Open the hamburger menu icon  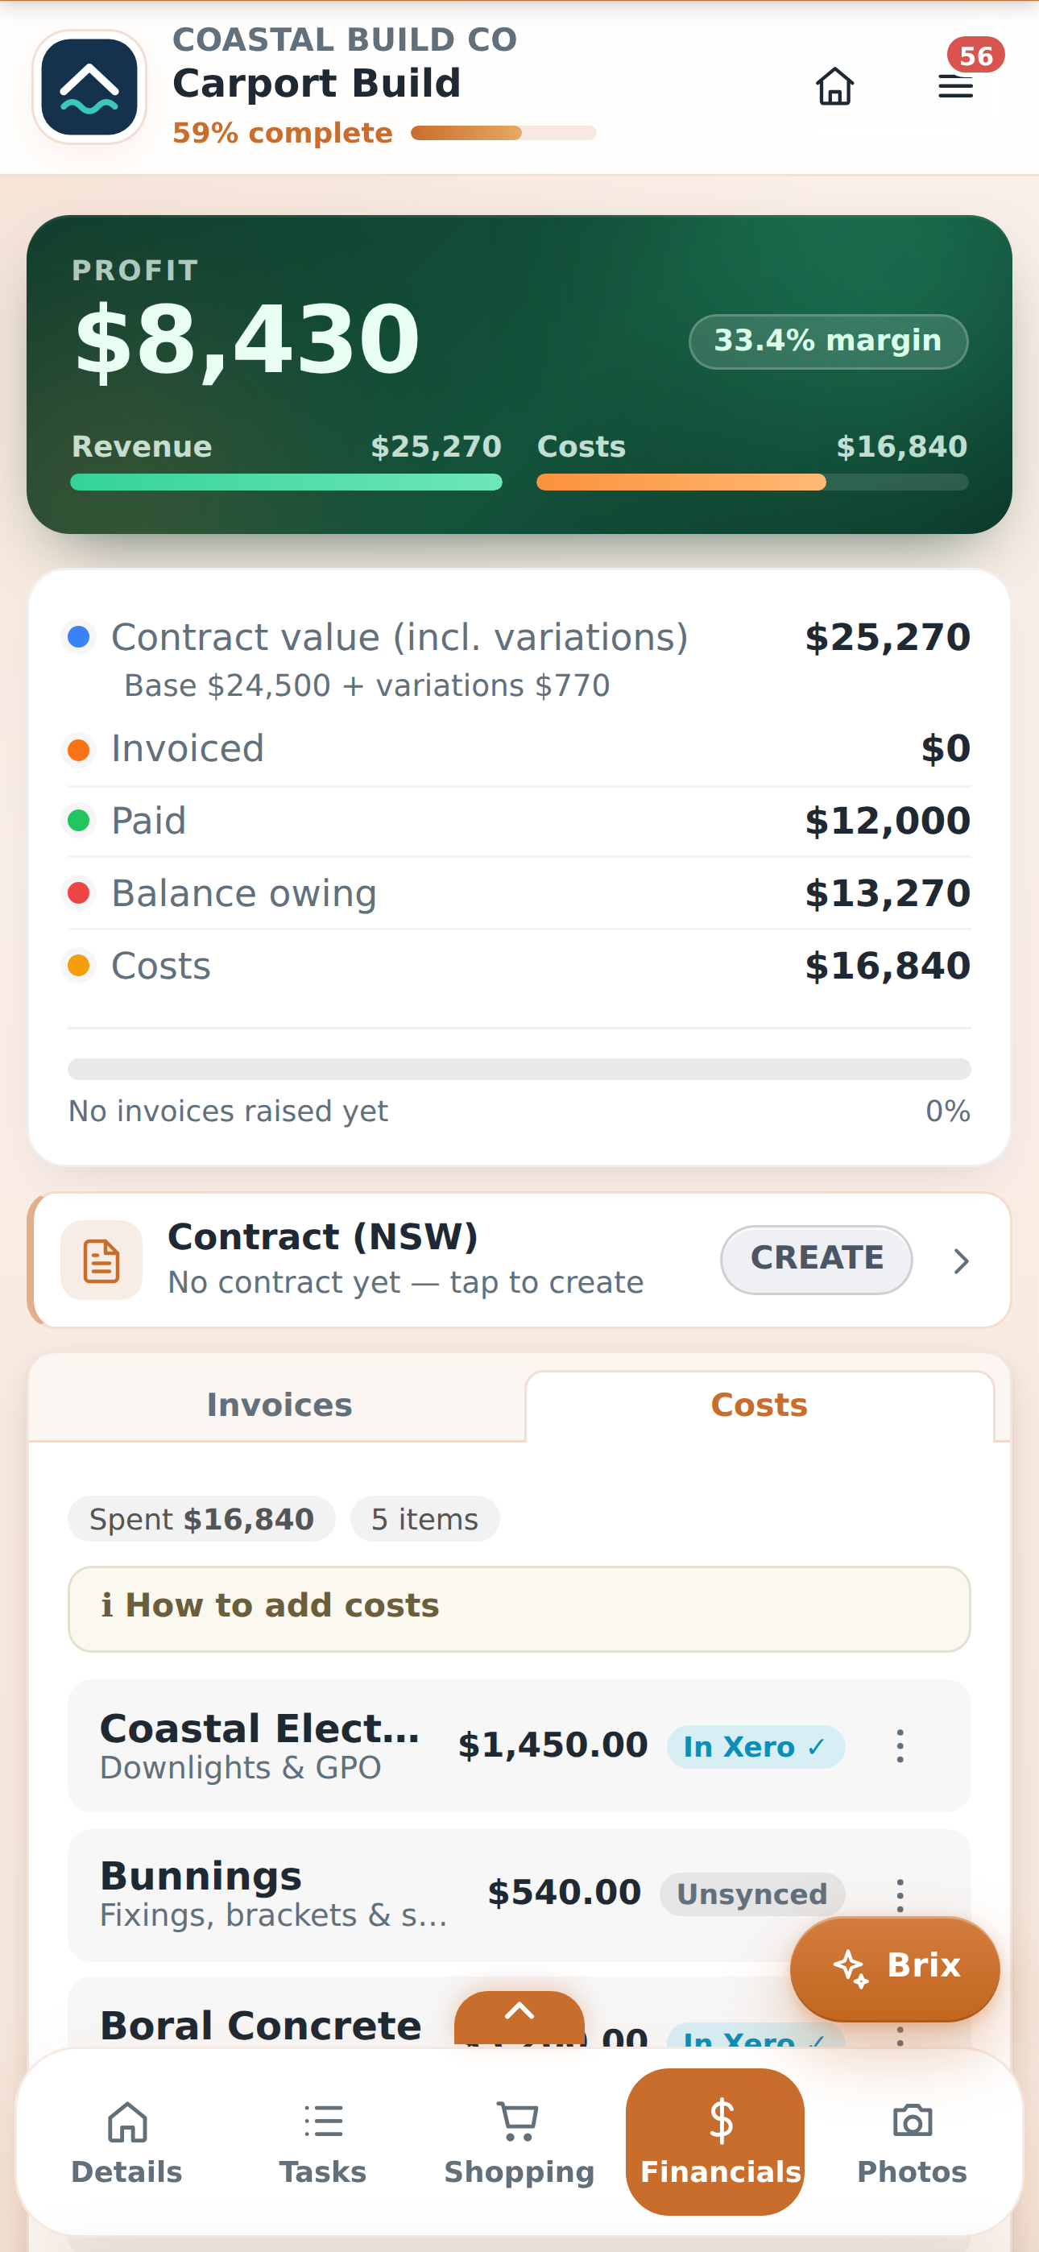tap(955, 86)
